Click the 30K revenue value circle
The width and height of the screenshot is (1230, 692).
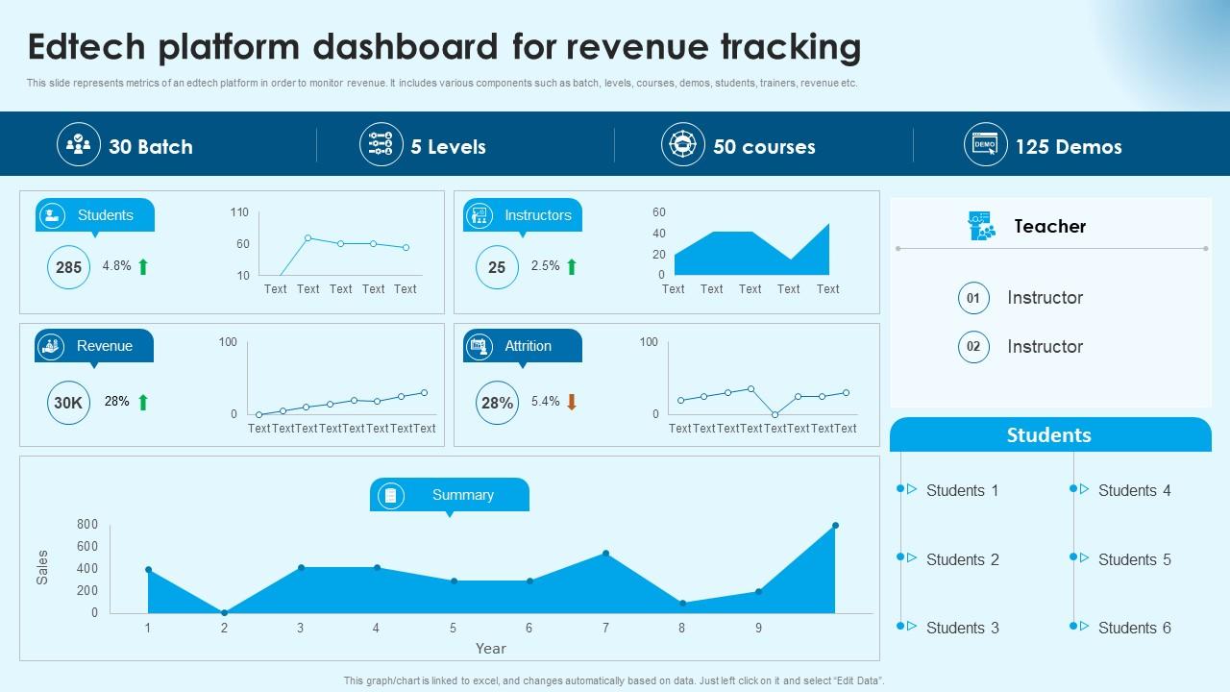point(67,402)
